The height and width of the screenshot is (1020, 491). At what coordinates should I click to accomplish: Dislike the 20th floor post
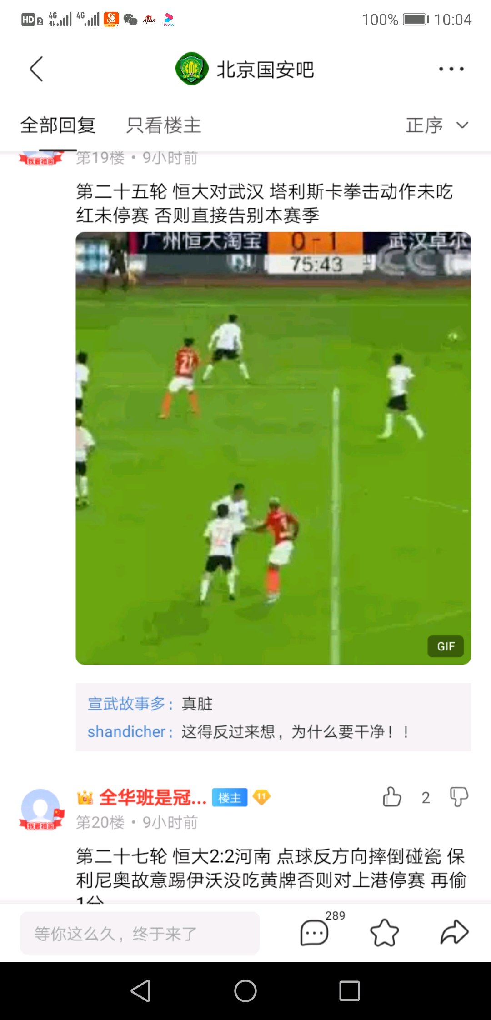click(459, 797)
